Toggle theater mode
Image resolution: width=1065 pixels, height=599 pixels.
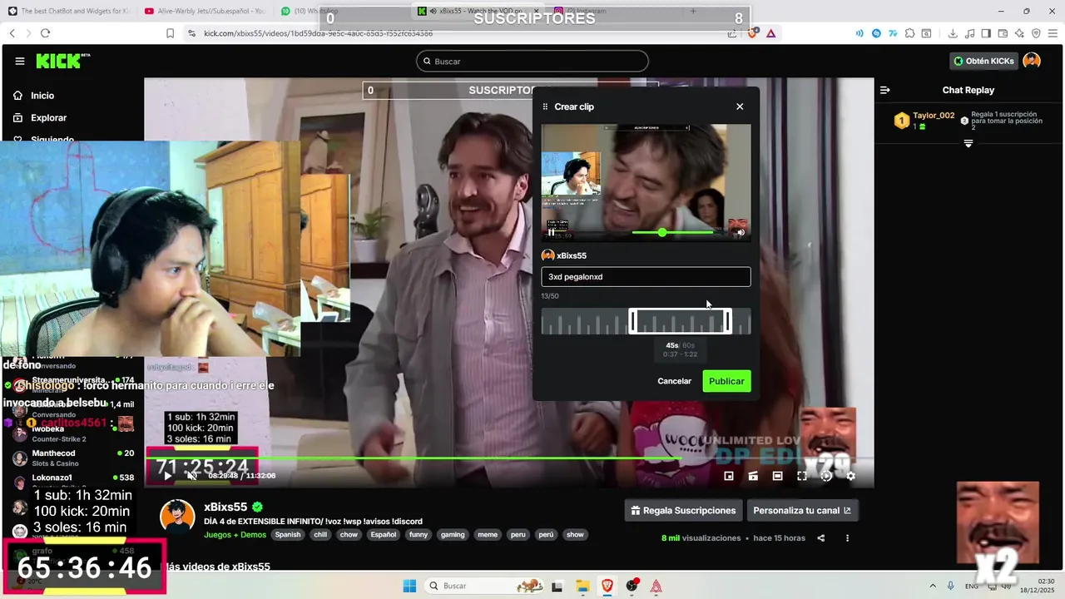point(777,476)
